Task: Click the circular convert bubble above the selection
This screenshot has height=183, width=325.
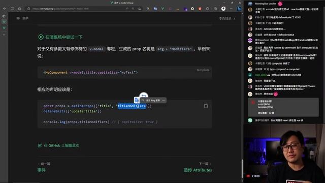Action: (144, 96)
